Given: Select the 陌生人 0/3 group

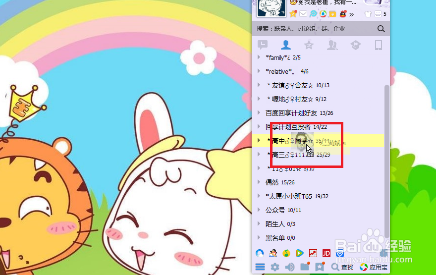Looking at the screenshot, I should (x=318, y=224).
